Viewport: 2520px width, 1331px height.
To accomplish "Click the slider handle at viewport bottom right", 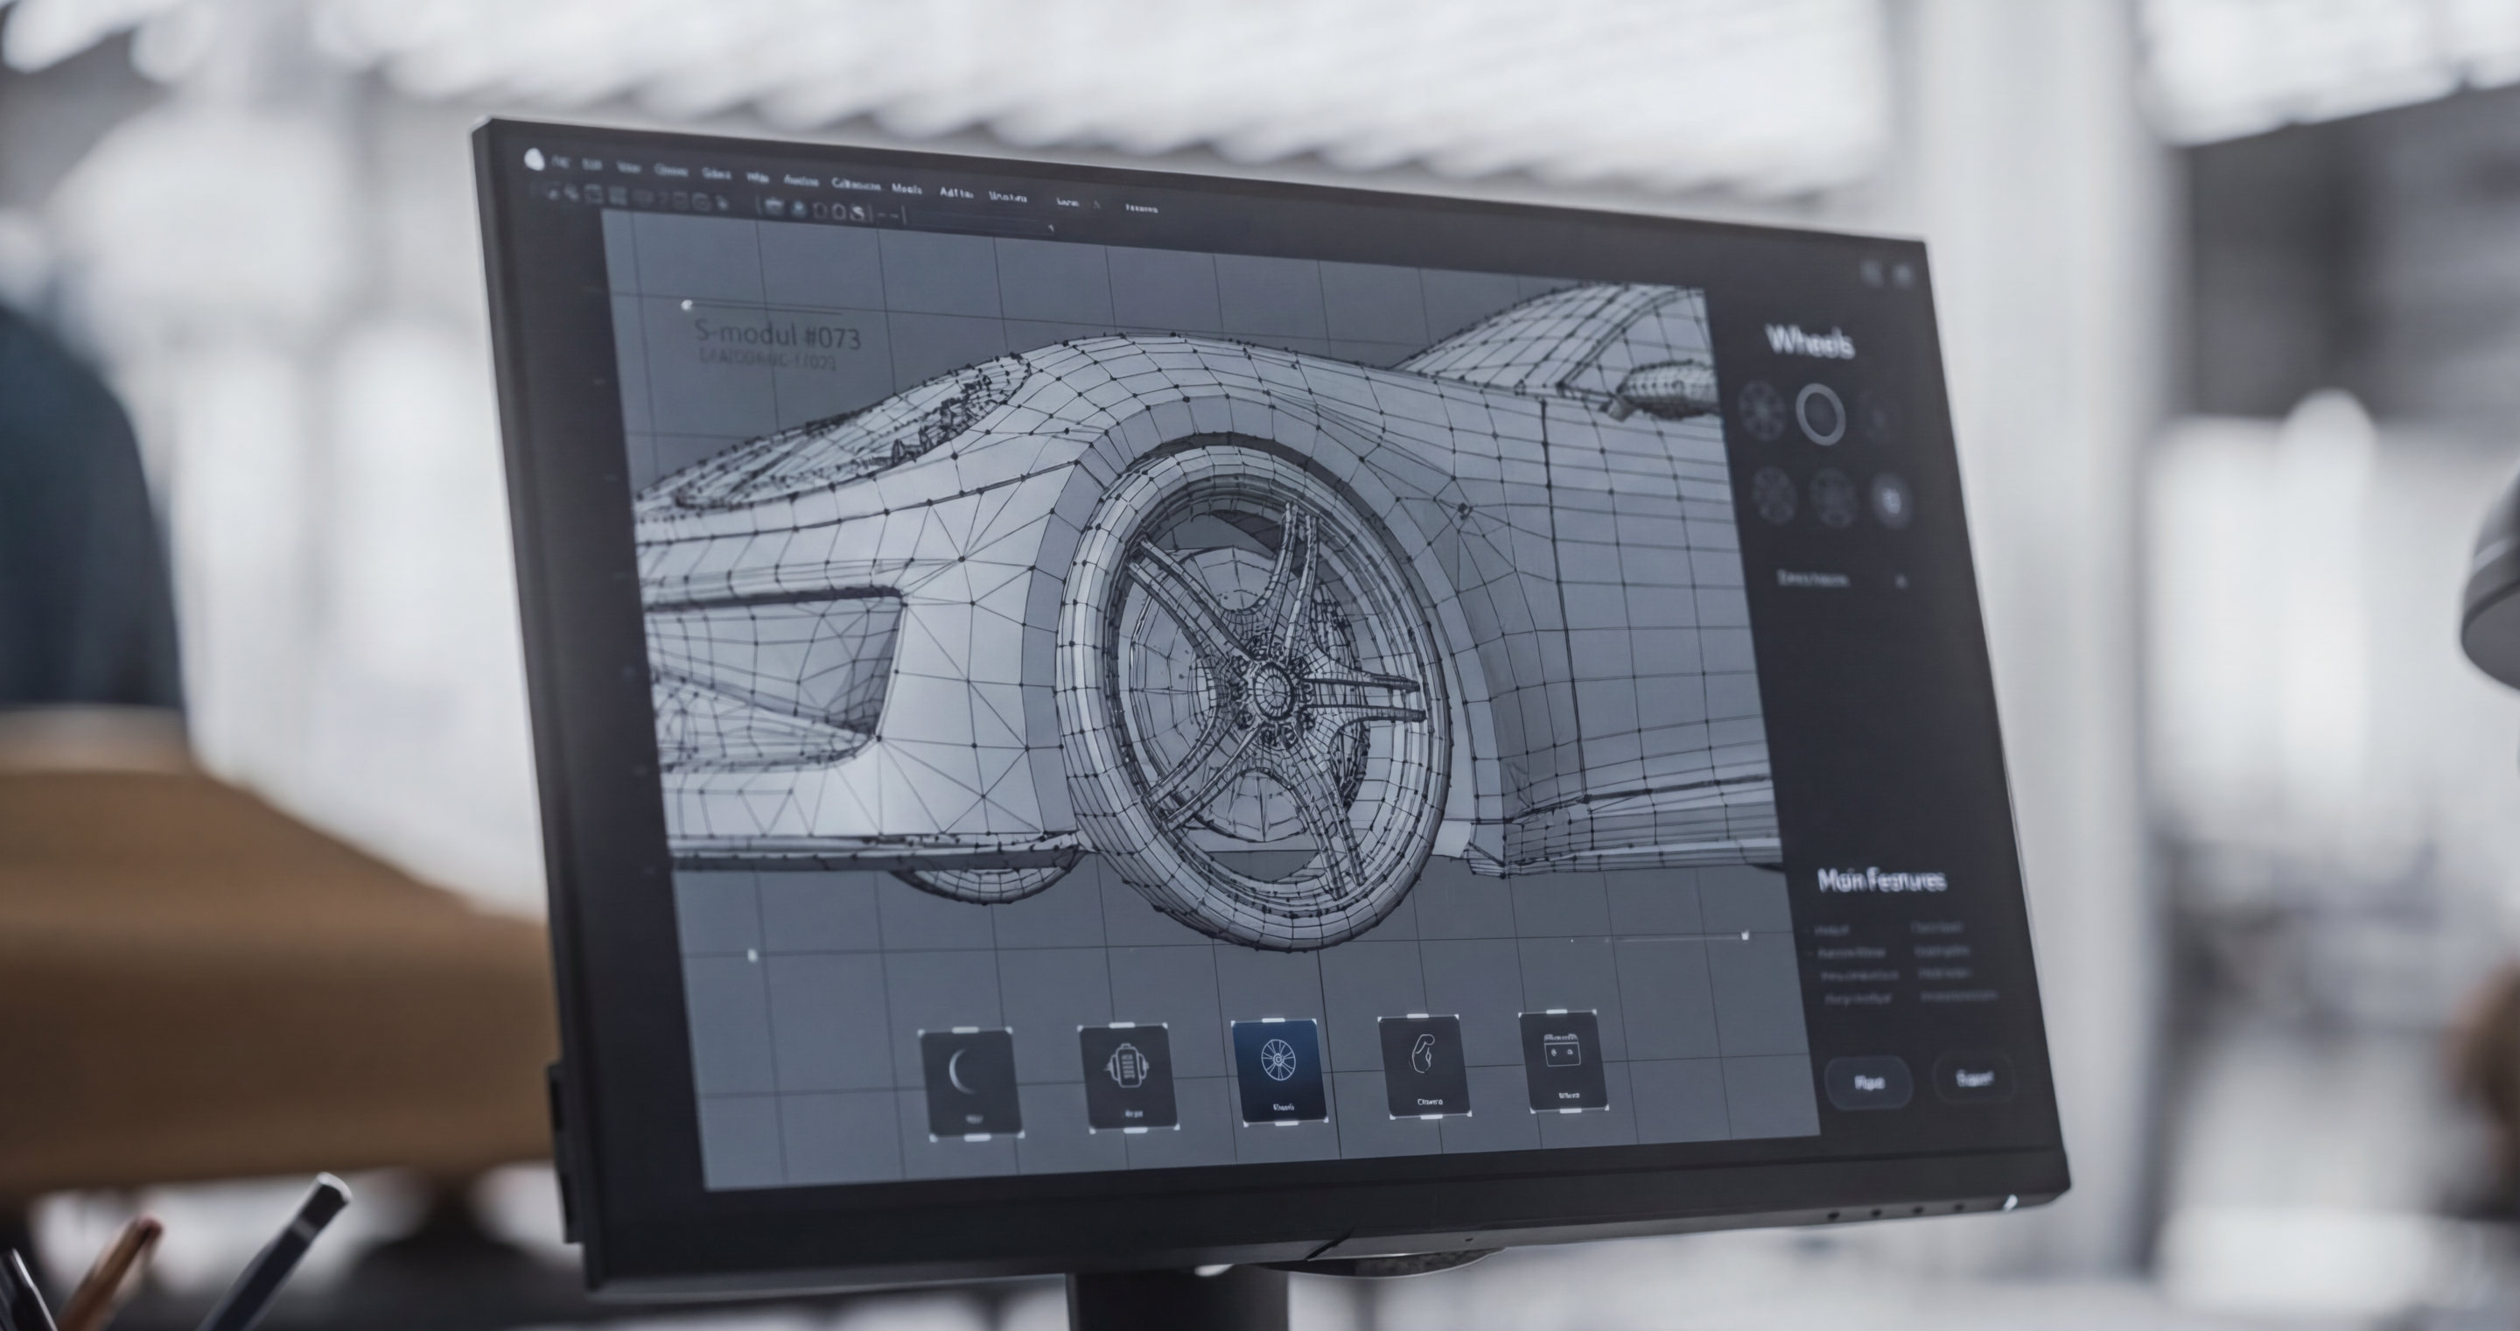I will point(1746,936).
